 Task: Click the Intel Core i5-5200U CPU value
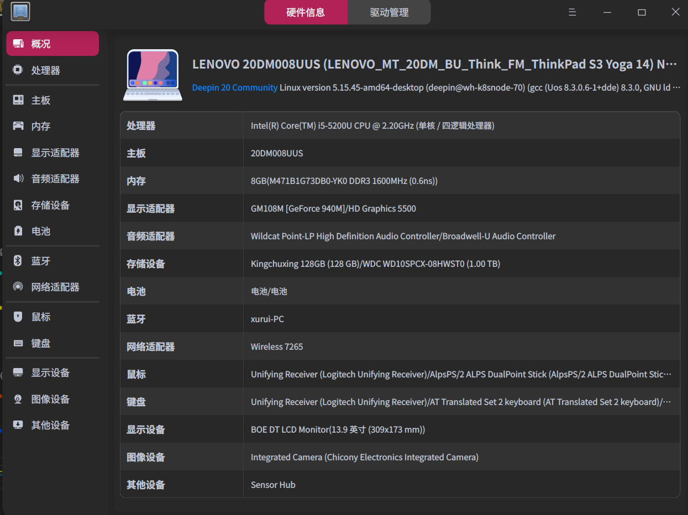372,125
